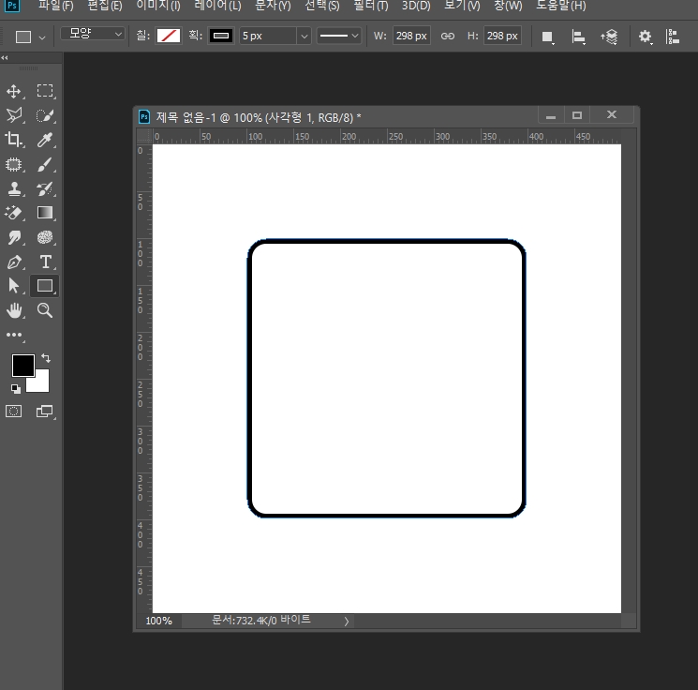698x690 pixels.
Task: Open the stroke width dropdown arrow
Action: click(304, 36)
